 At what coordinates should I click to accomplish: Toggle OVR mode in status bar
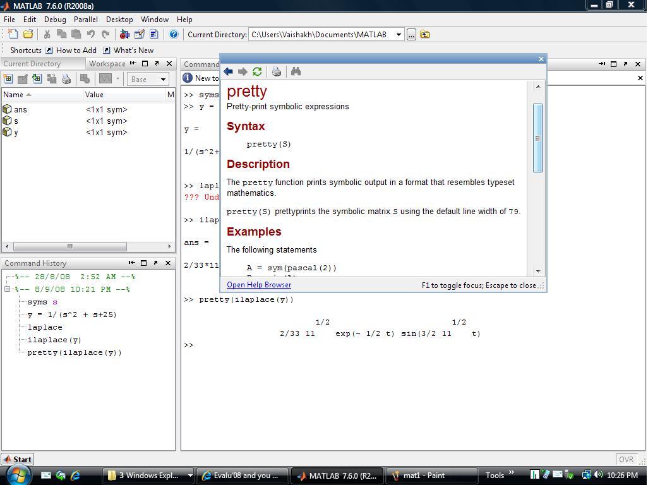626,459
